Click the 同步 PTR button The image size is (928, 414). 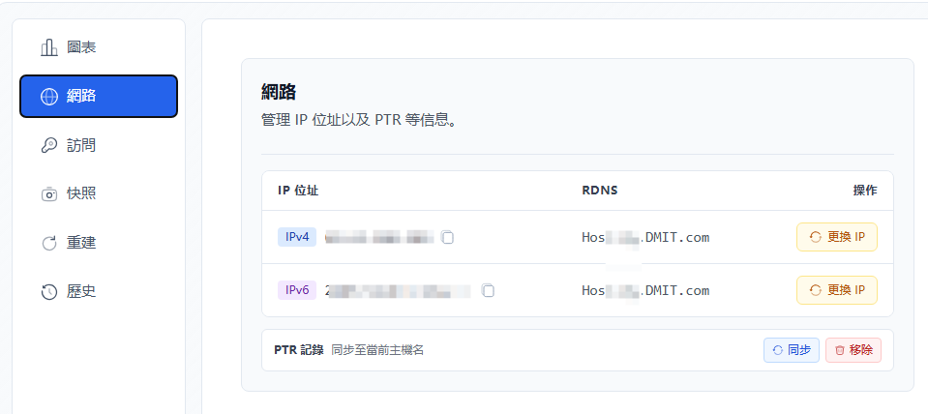click(x=792, y=350)
